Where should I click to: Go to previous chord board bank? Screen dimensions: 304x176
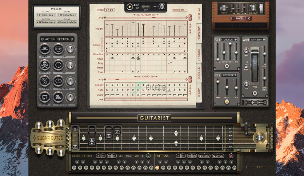click(x=98, y=156)
